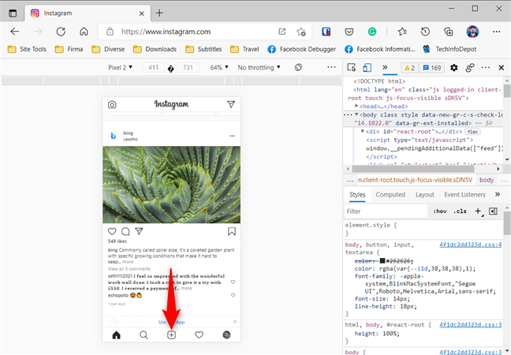The image size is (511, 355).
Task: Save the bing post with bookmark icon
Action: 232,231
